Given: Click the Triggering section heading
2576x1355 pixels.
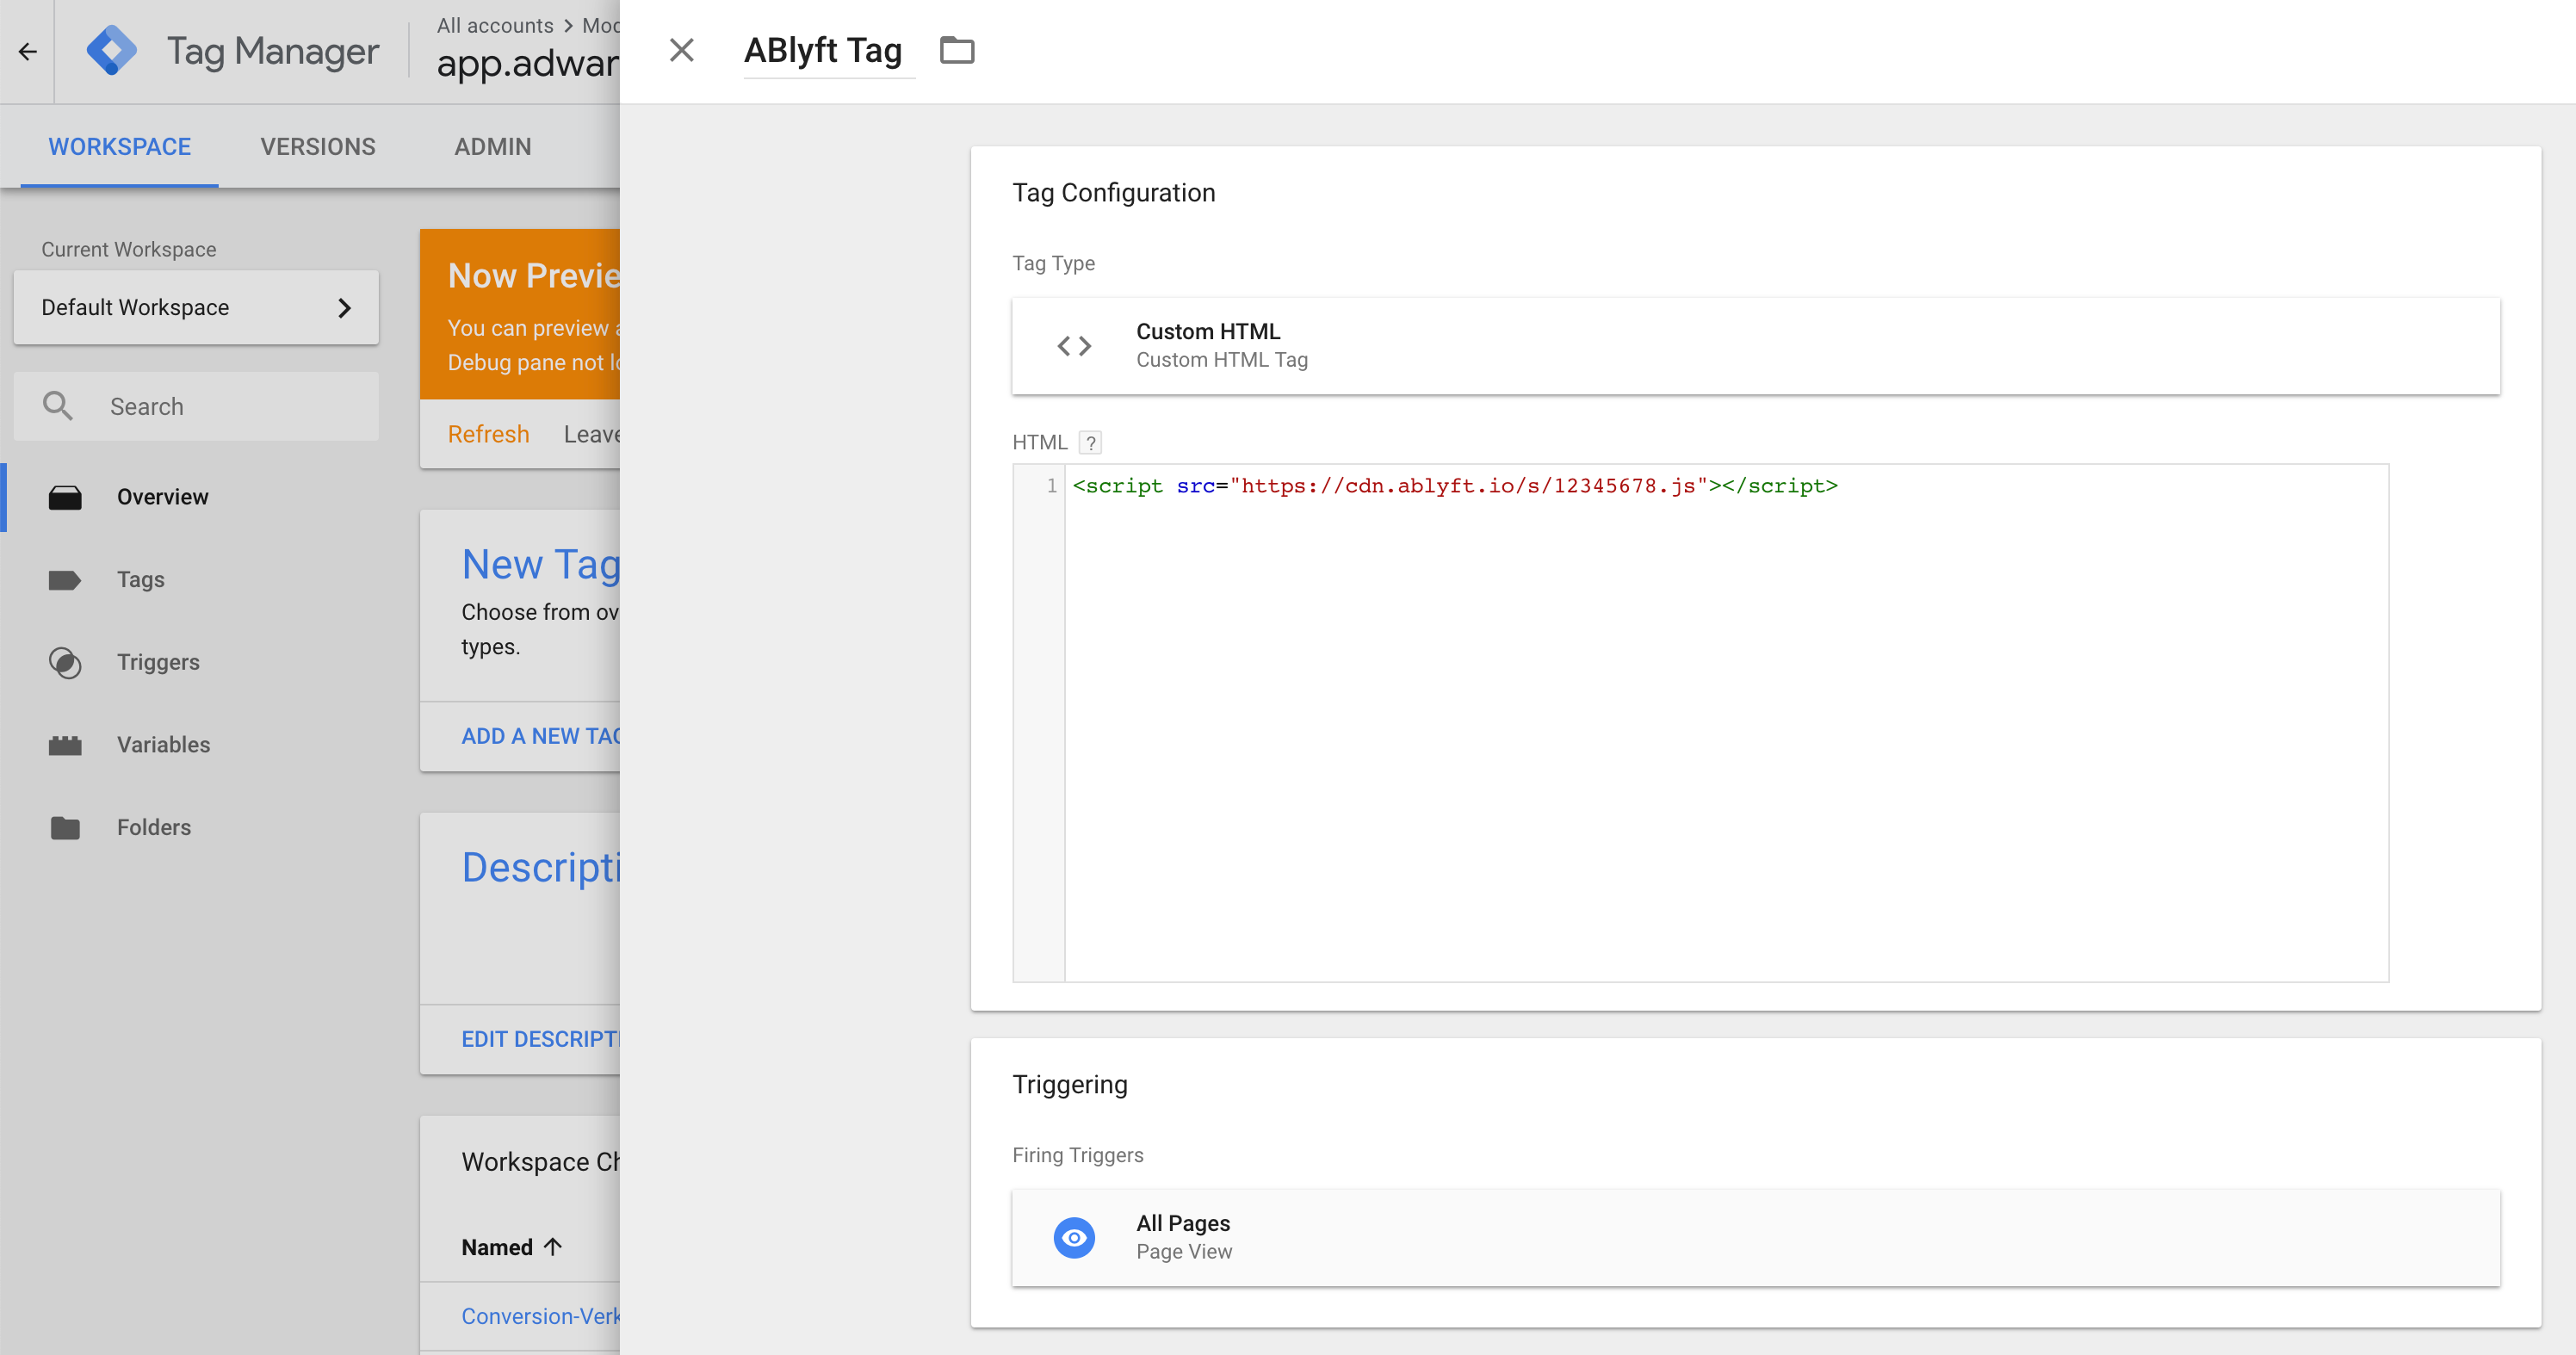Looking at the screenshot, I should point(1069,1085).
